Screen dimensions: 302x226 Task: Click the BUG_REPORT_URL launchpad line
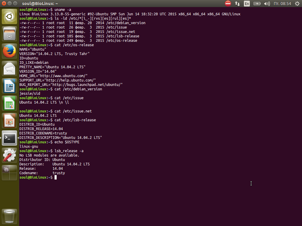[x=71, y=85]
